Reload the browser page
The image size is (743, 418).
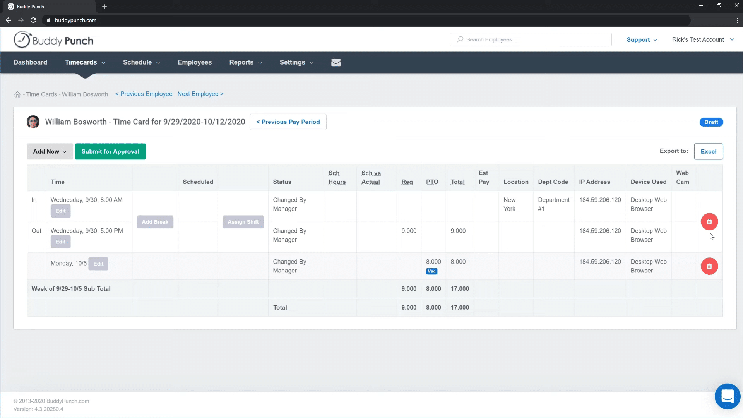click(33, 20)
